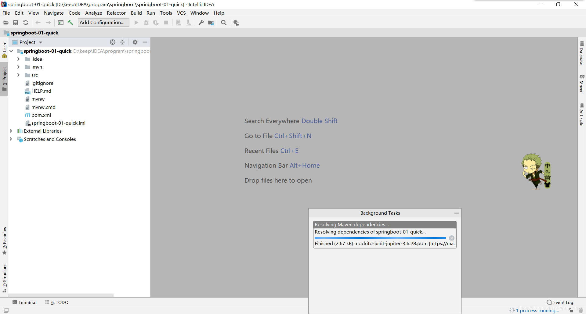Collapse the springboot-01-quick root node

coord(11,51)
